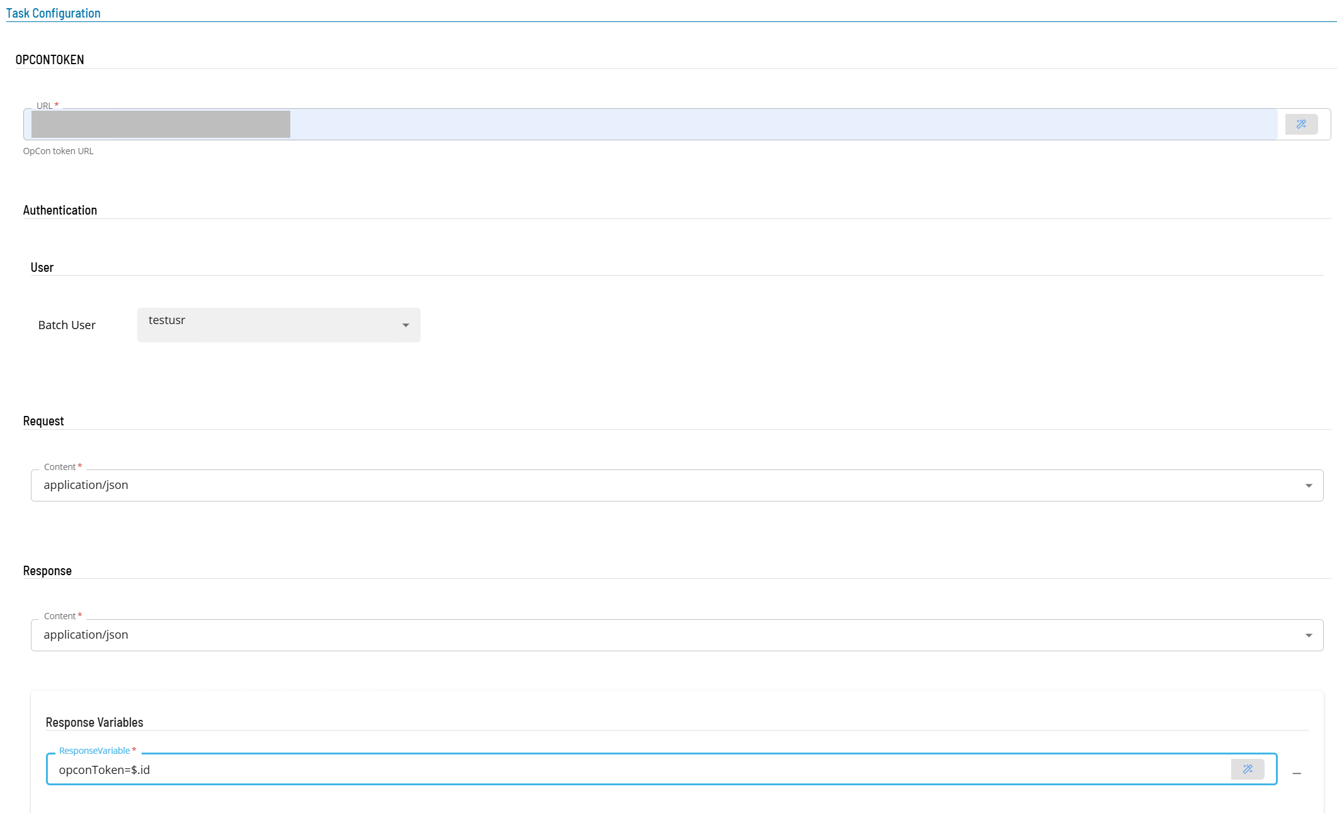Click the Task Configuration heading
Screen dimensions: 1337x813
54,13
